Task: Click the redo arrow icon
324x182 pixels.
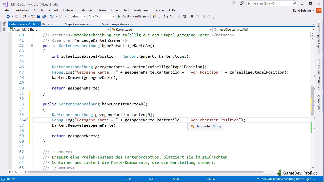Action: [x=61, y=16]
